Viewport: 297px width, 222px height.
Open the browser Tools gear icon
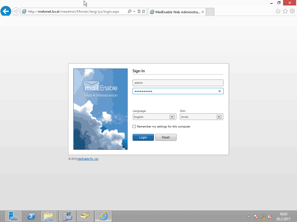coord(292,11)
